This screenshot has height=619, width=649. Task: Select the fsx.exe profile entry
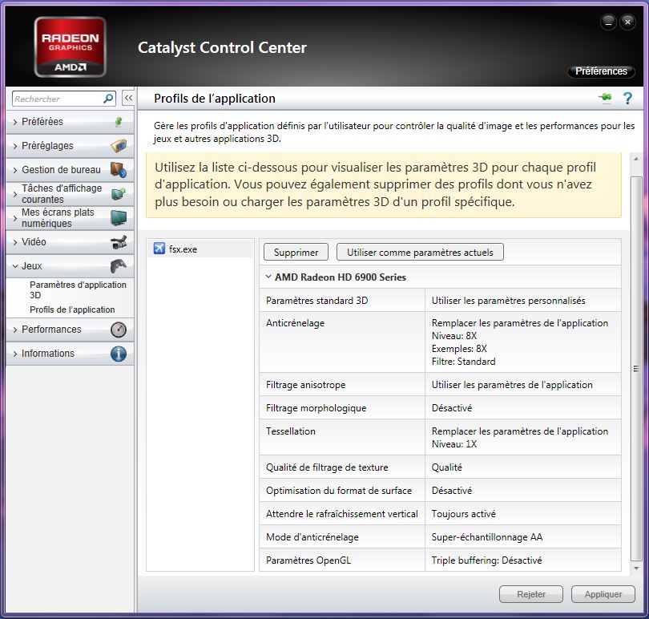[200, 249]
